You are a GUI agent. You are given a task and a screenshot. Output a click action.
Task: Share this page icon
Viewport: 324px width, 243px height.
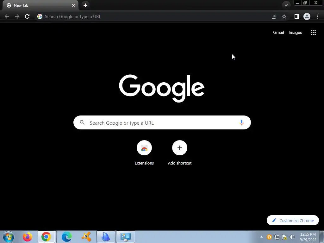(x=274, y=16)
